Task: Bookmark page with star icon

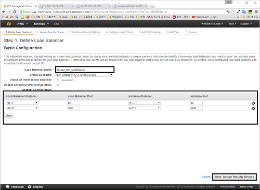Action: click(232, 12)
